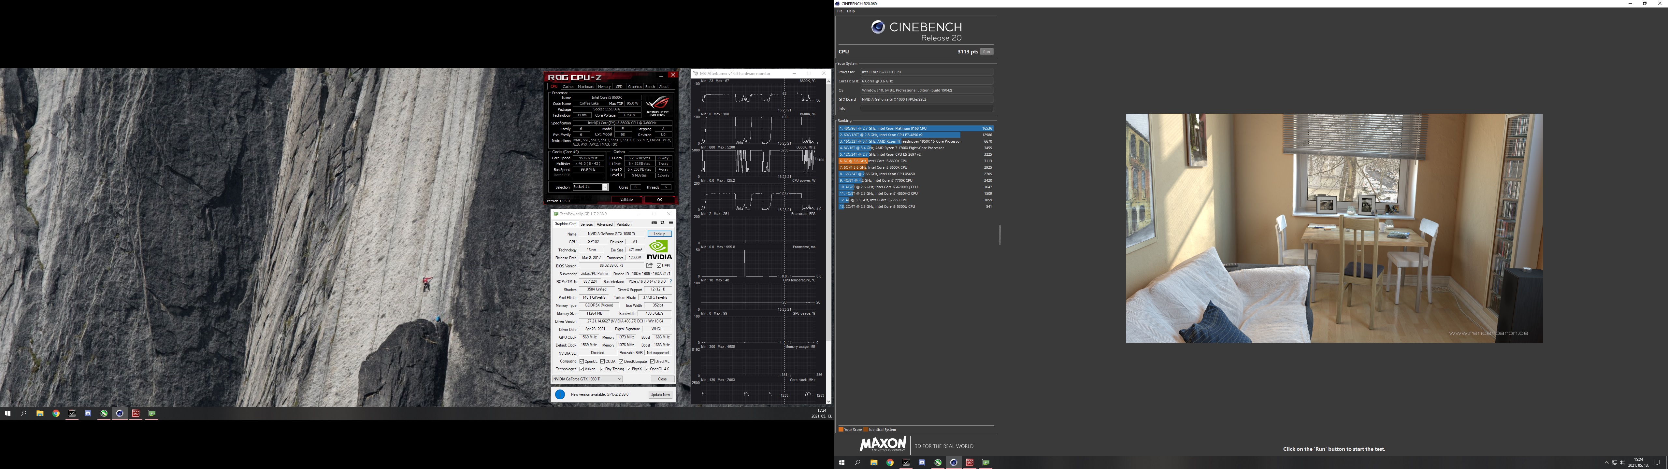This screenshot has width=1668, height=469.
Task: Click Cinebench icon on right monitor taskbar
Action: pyautogui.click(x=953, y=462)
